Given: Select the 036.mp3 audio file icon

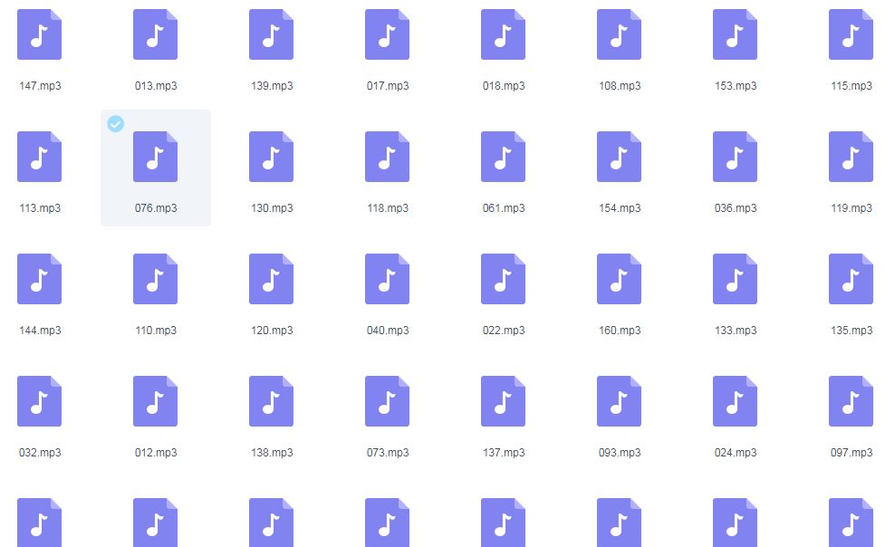Looking at the screenshot, I should (735, 157).
